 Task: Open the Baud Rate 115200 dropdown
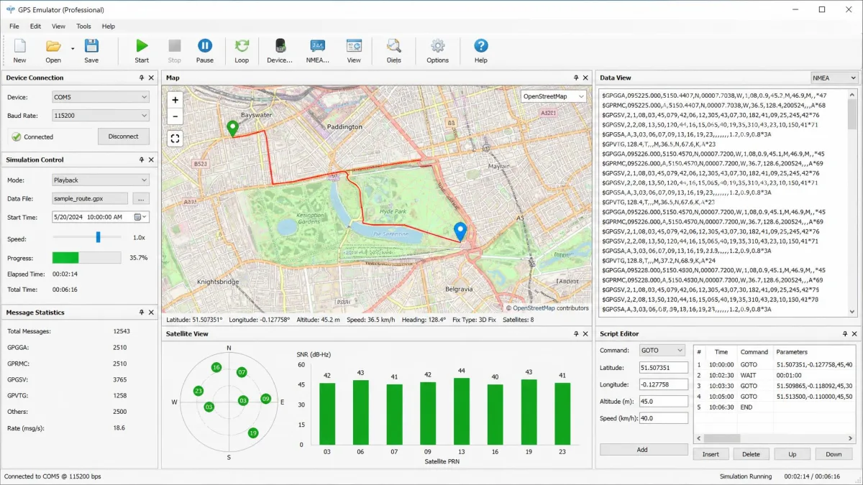[x=101, y=115]
